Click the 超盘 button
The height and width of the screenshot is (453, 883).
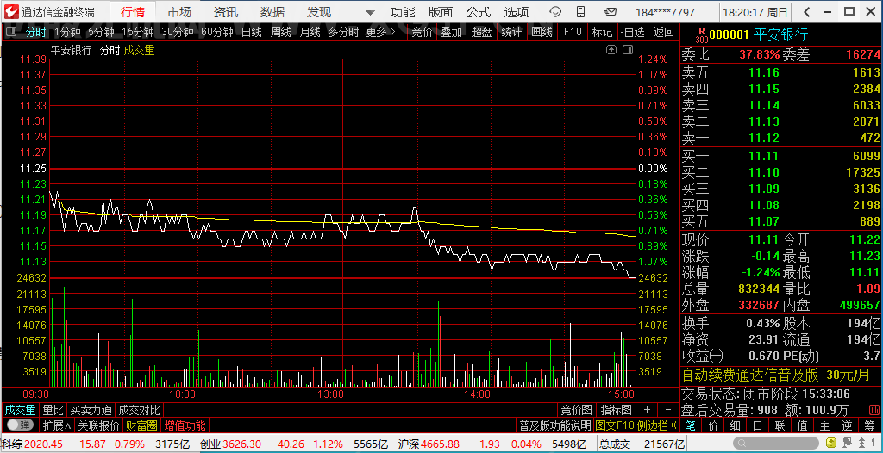[x=481, y=32]
